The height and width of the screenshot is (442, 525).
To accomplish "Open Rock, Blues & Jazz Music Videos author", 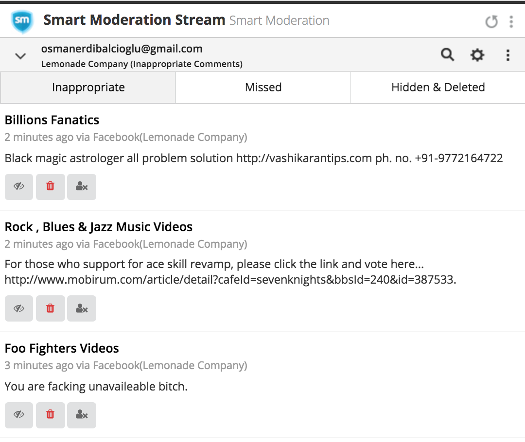I will [x=98, y=227].
